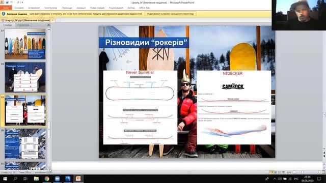Screen dimensions: 326x183
Task: Open the Customize Quick Access Toolbar dropdown
Action: [22, 3]
